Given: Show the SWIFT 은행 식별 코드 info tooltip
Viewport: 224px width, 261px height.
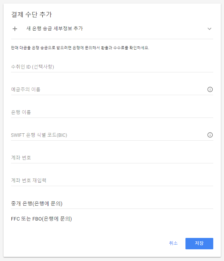Looking at the screenshot, I should (210, 135).
